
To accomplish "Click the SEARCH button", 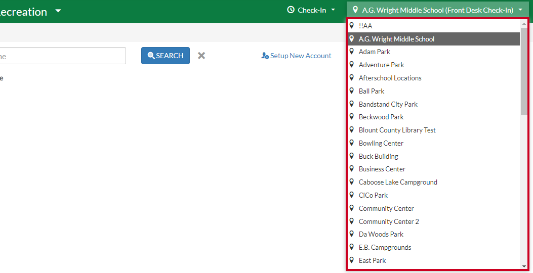I will pyautogui.click(x=165, y=56).
